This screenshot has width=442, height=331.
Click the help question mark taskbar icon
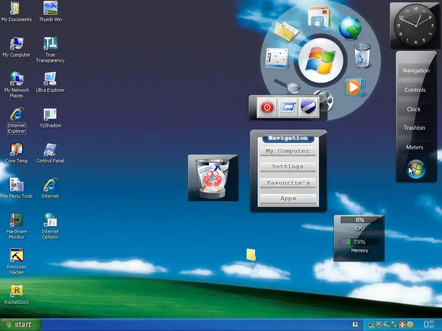pos(355,325)
